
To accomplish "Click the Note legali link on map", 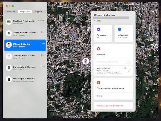I will [52, 111].
